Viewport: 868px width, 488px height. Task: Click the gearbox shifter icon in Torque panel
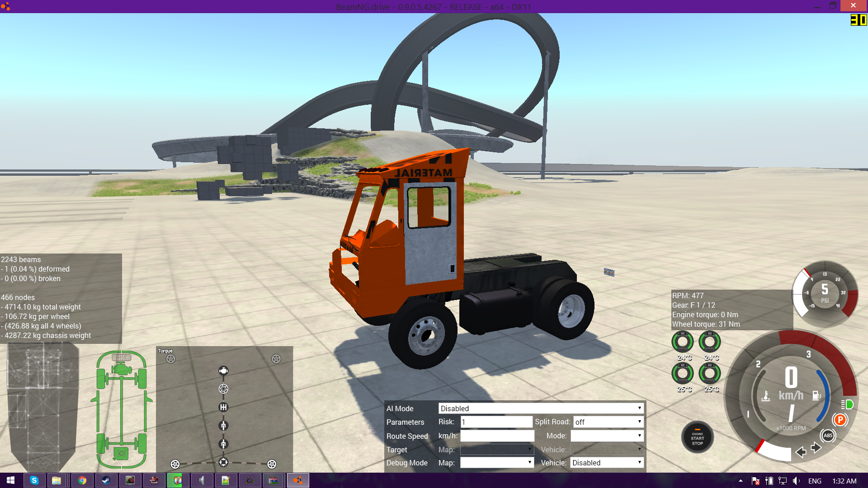tap(223, 407)
